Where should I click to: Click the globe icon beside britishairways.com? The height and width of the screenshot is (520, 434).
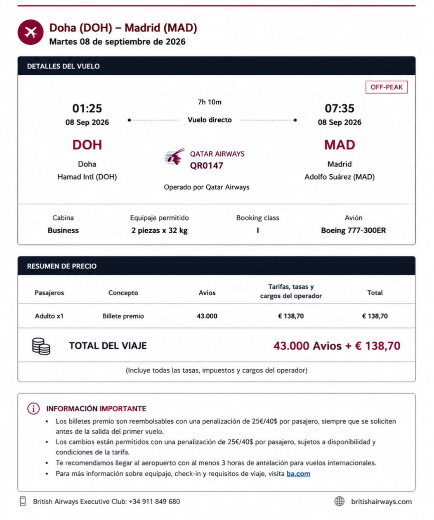click(x=339, y=501)
